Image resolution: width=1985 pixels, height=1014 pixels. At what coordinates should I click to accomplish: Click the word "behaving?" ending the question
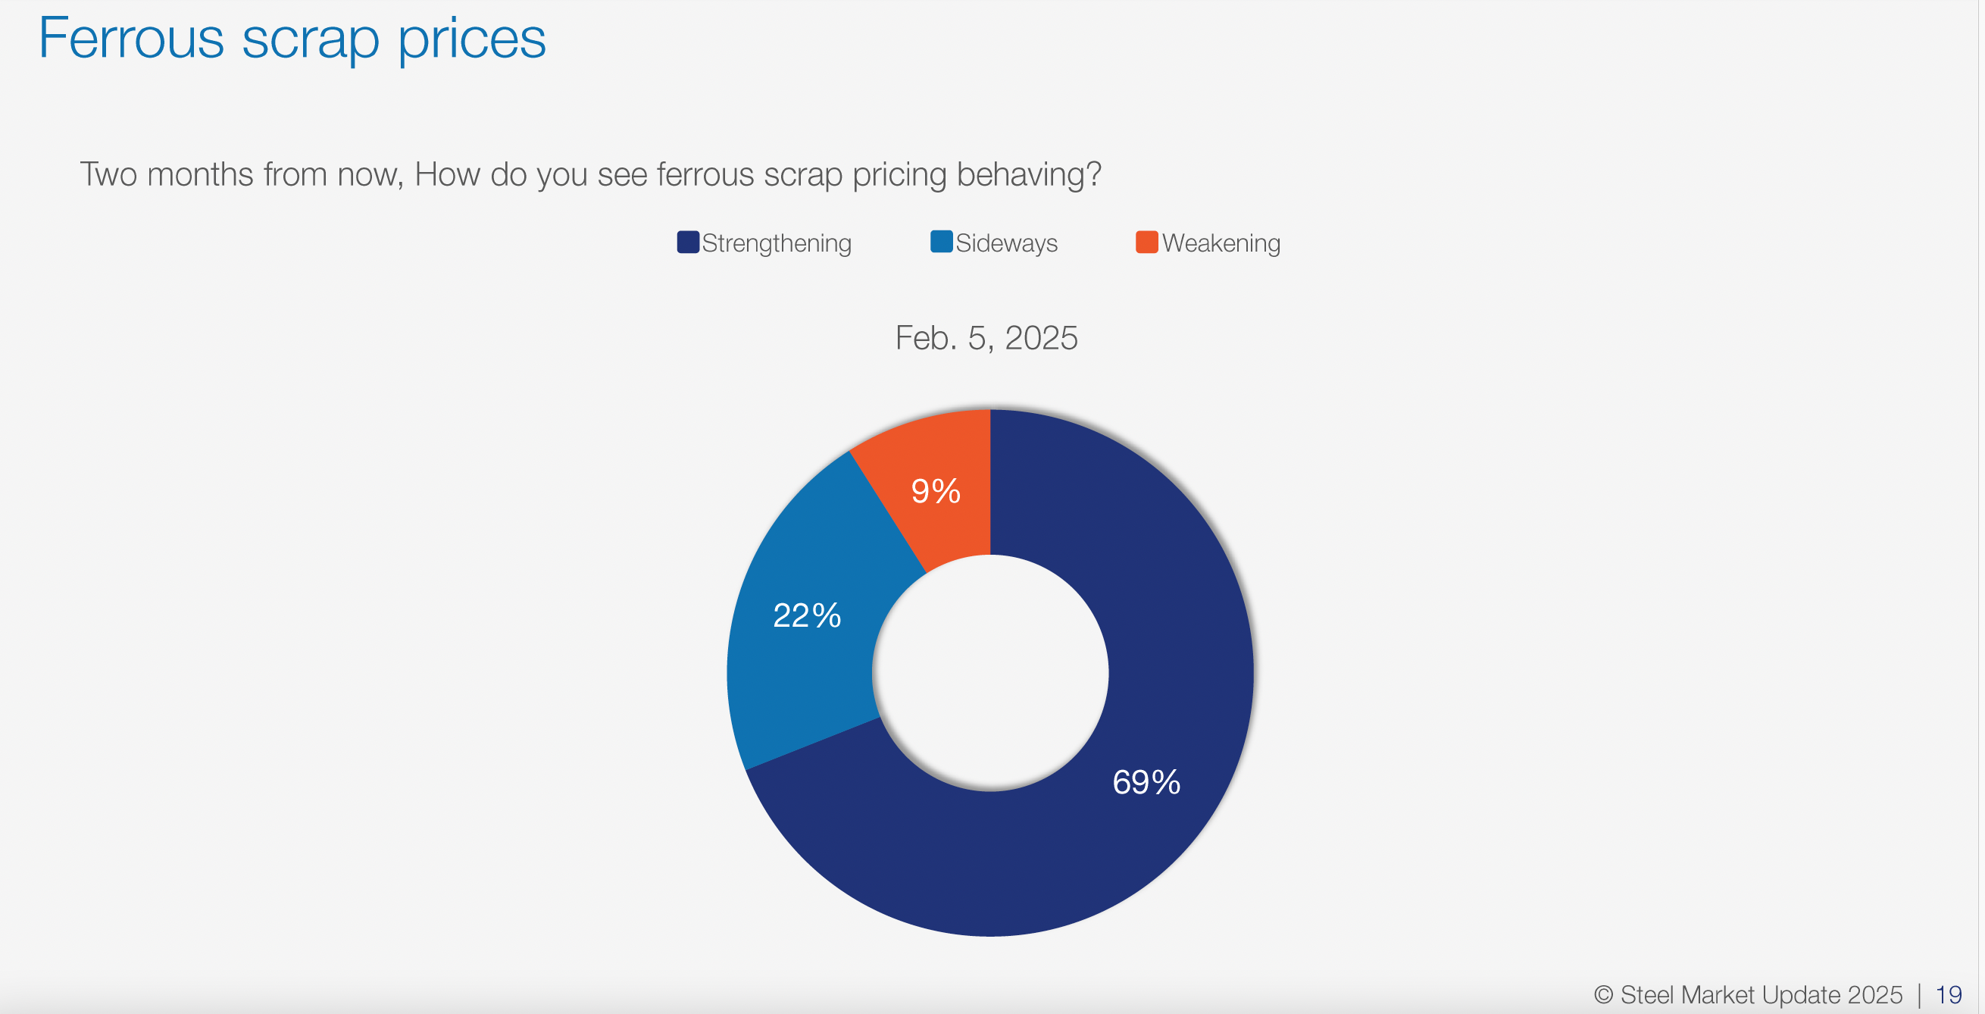tap(1029, 174)
